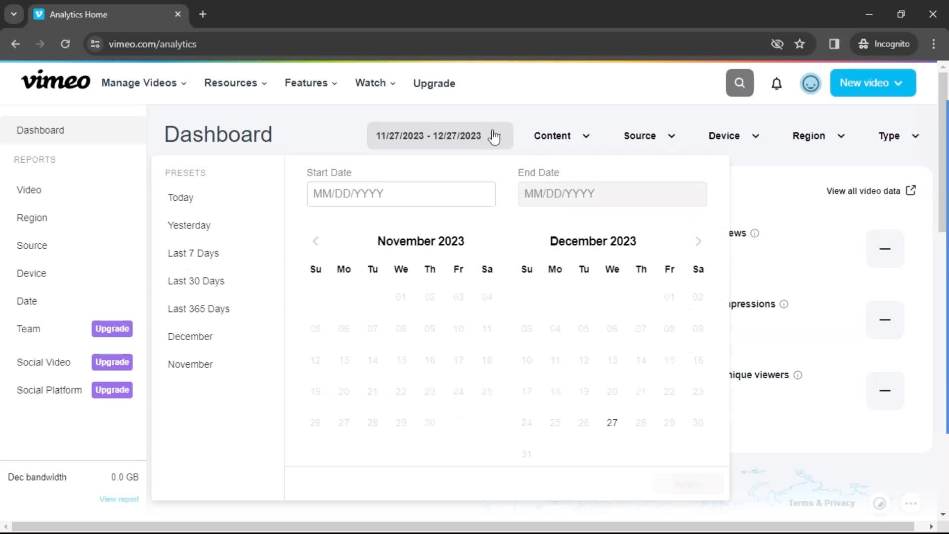
Task: Open the Date report
Action: [27, 301]
